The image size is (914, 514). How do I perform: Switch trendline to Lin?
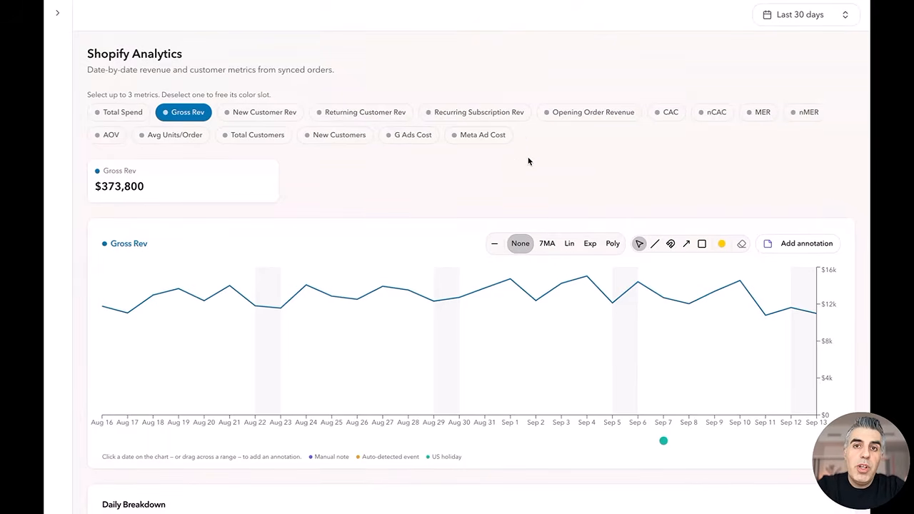(569, 243)
